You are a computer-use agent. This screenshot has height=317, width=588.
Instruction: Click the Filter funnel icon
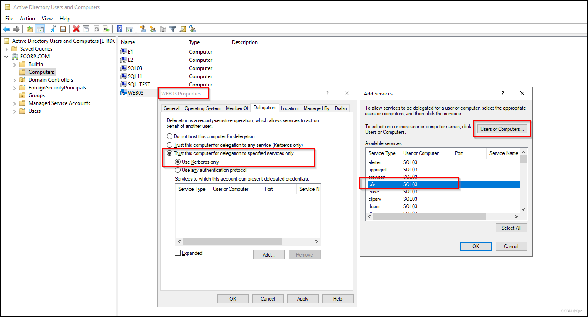[173, 29]
